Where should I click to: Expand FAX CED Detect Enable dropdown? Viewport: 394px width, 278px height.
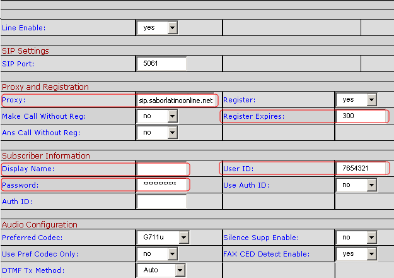(356, 254)
